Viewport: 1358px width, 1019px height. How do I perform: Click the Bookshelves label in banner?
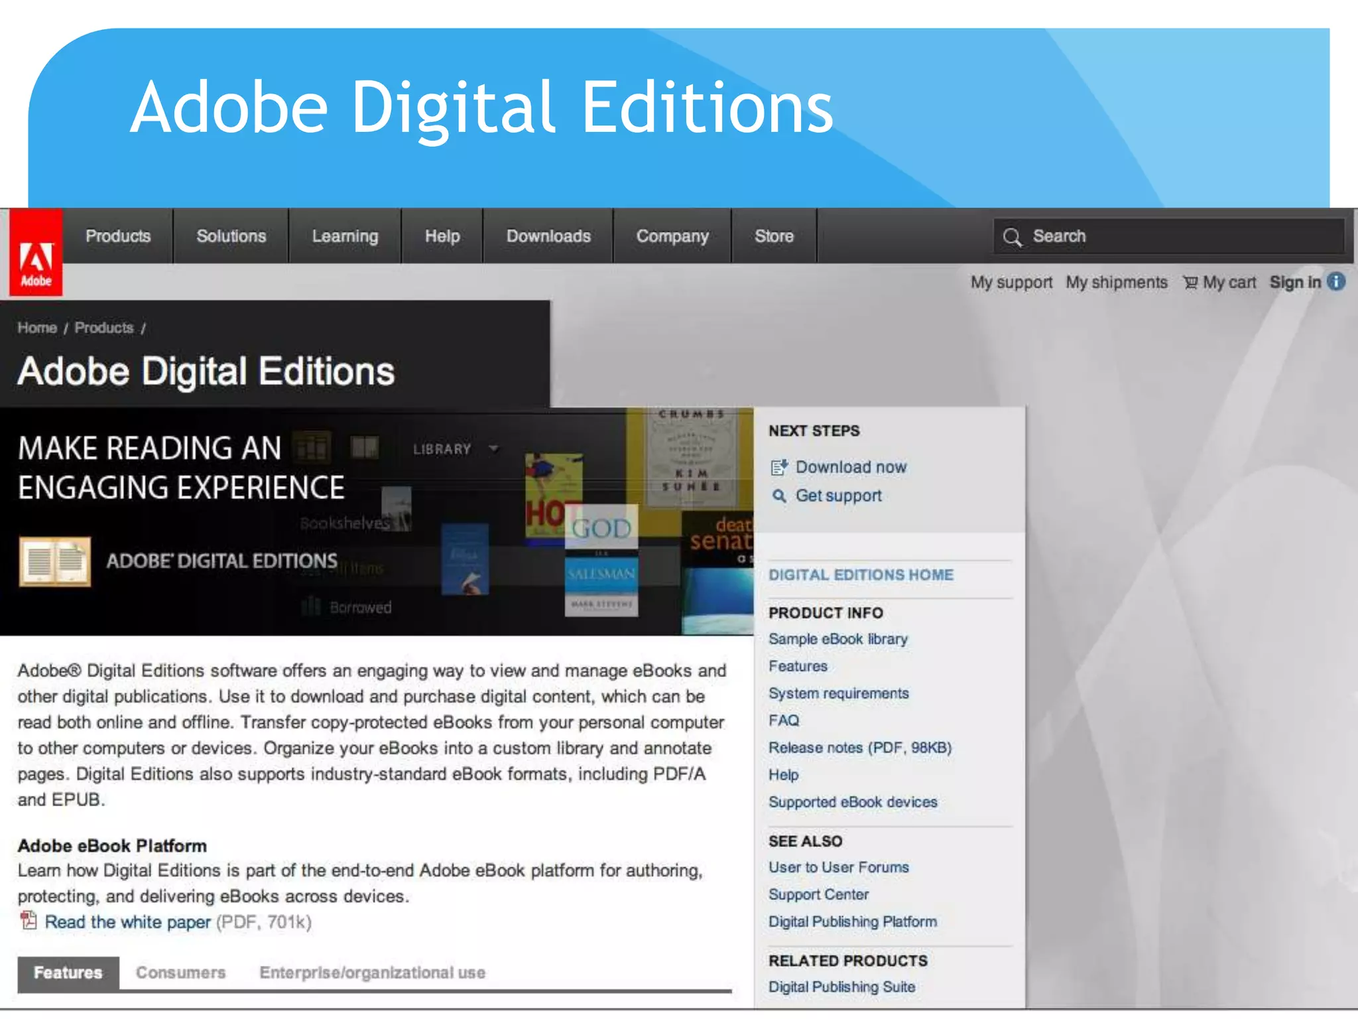(x=344, y=523)
